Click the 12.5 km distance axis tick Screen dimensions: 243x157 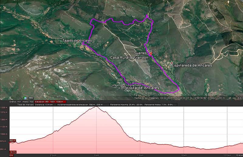click(227, 155)
